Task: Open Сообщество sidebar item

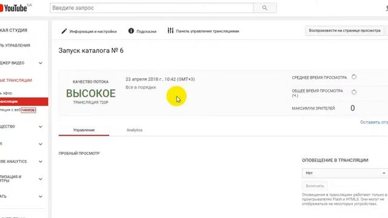Action: [x=7, y=127]
